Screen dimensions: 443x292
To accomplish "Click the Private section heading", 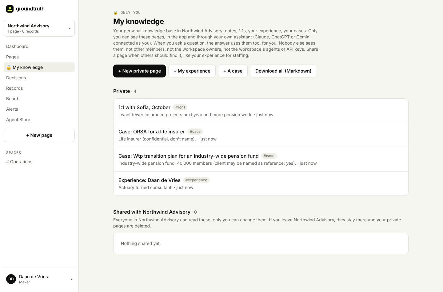I will [x=122, y=91].
